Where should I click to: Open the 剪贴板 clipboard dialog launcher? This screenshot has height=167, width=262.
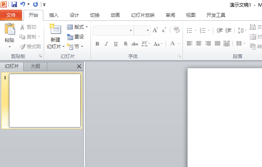(40, 56)
